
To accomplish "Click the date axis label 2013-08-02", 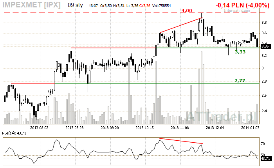I will [x=39, y=128].
